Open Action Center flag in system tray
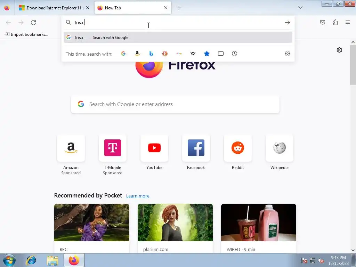 pyautogui.click(x=304, y=261)
